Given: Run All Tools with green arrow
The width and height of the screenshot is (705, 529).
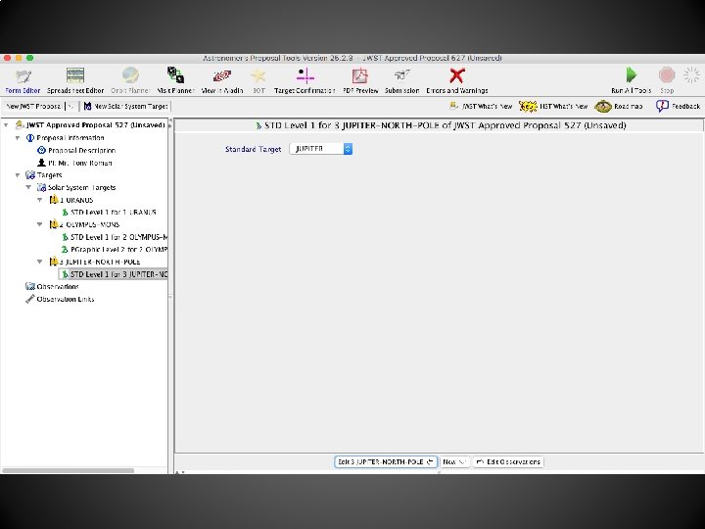Looking at the screenshot, I should [632, 81].
